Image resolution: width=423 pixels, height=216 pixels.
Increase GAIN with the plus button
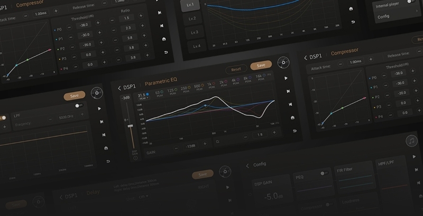pyautogui.click(x=205, y=144)
